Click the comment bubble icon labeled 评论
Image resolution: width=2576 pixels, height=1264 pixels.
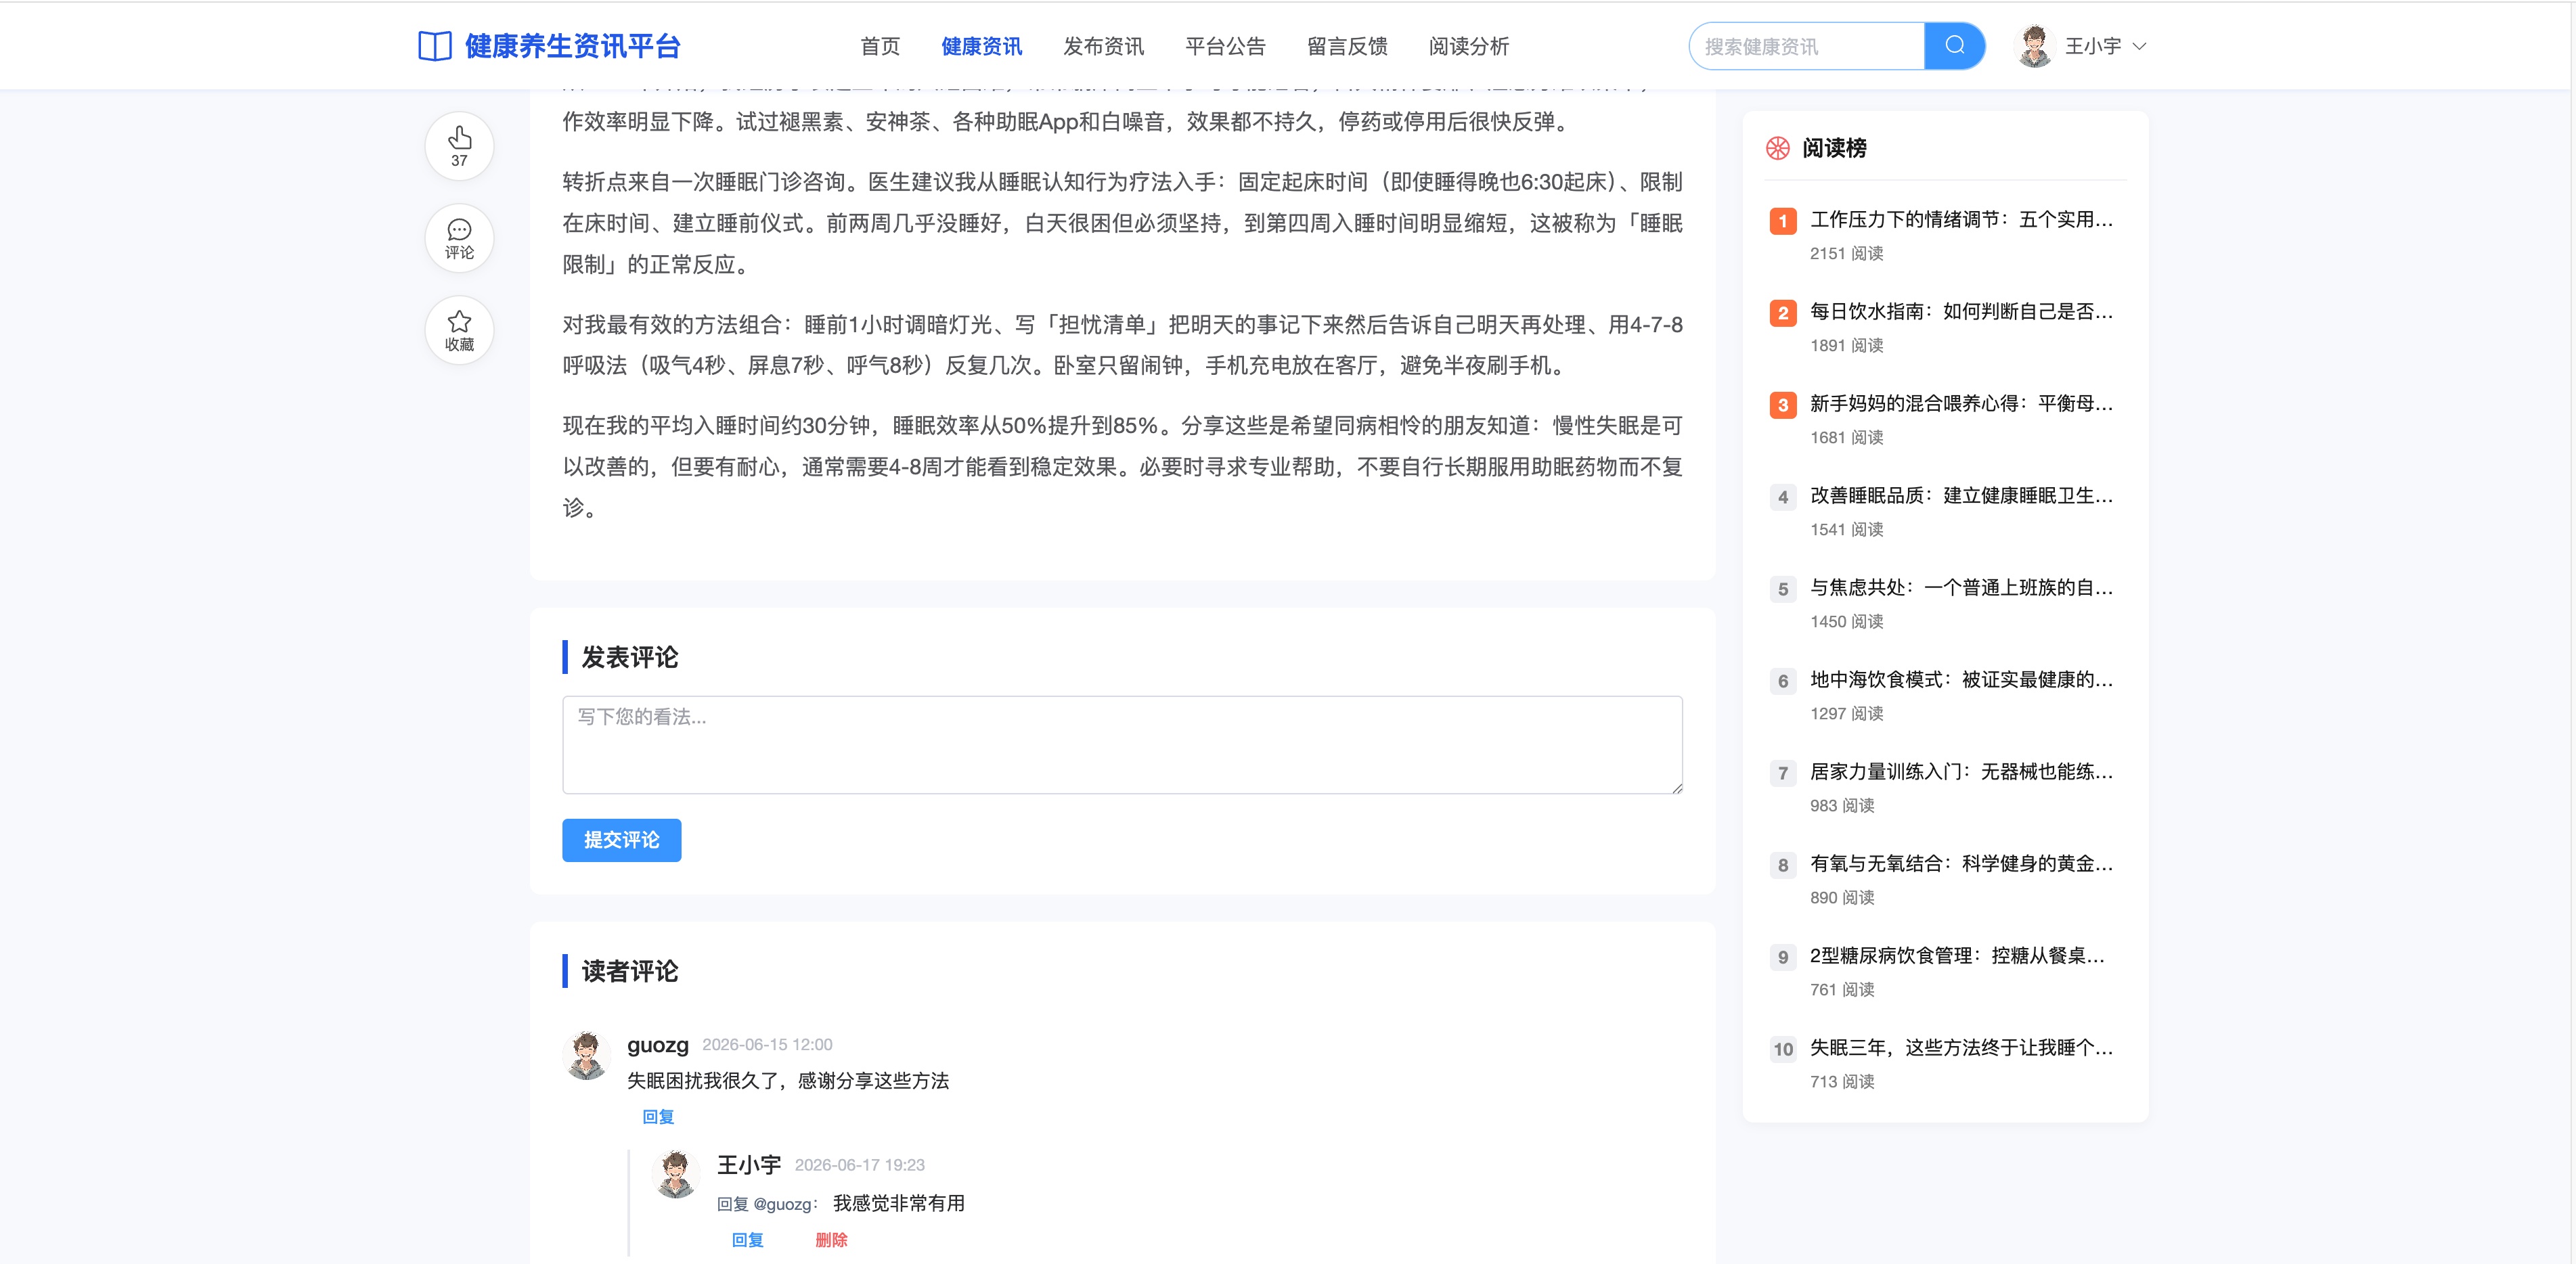coord(459,238)
